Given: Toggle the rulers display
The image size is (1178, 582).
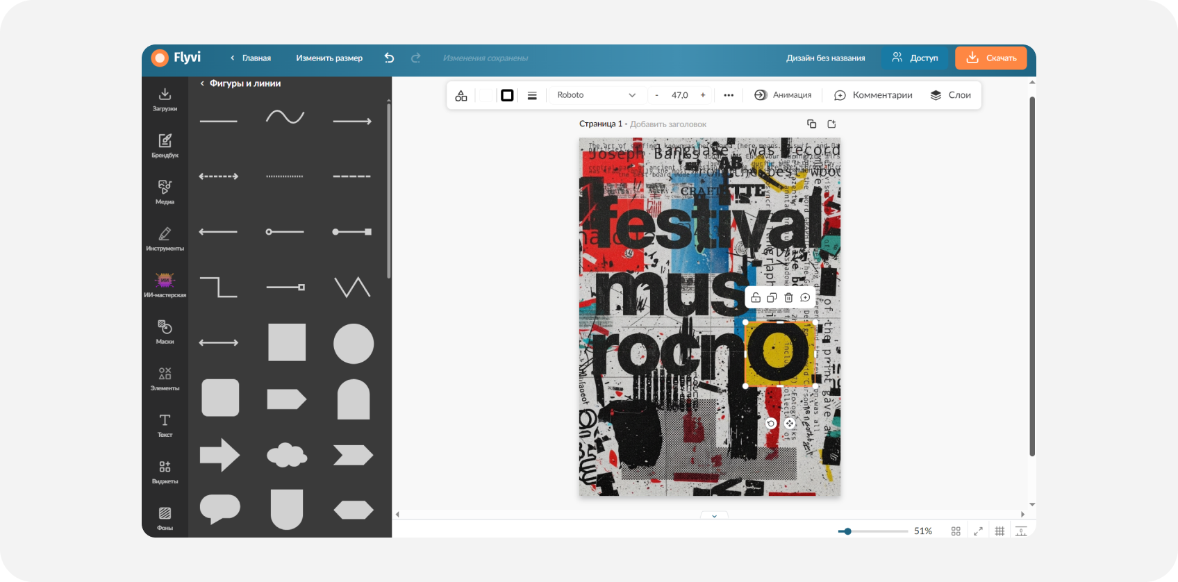Looking at the screenshot, I should click(1021, 531).
